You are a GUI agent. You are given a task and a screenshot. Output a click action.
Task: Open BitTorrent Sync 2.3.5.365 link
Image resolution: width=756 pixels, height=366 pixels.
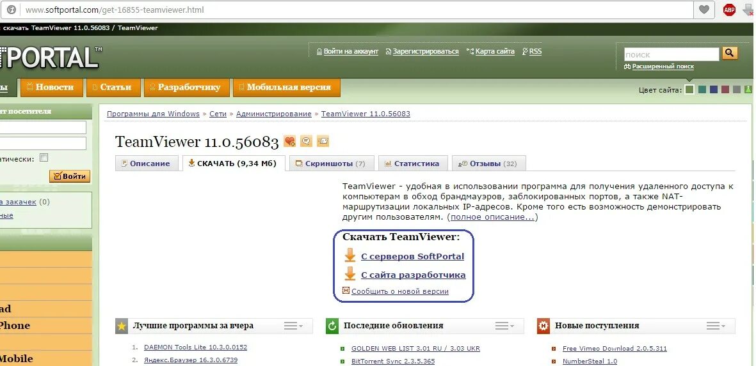click(x=393, y=361)
